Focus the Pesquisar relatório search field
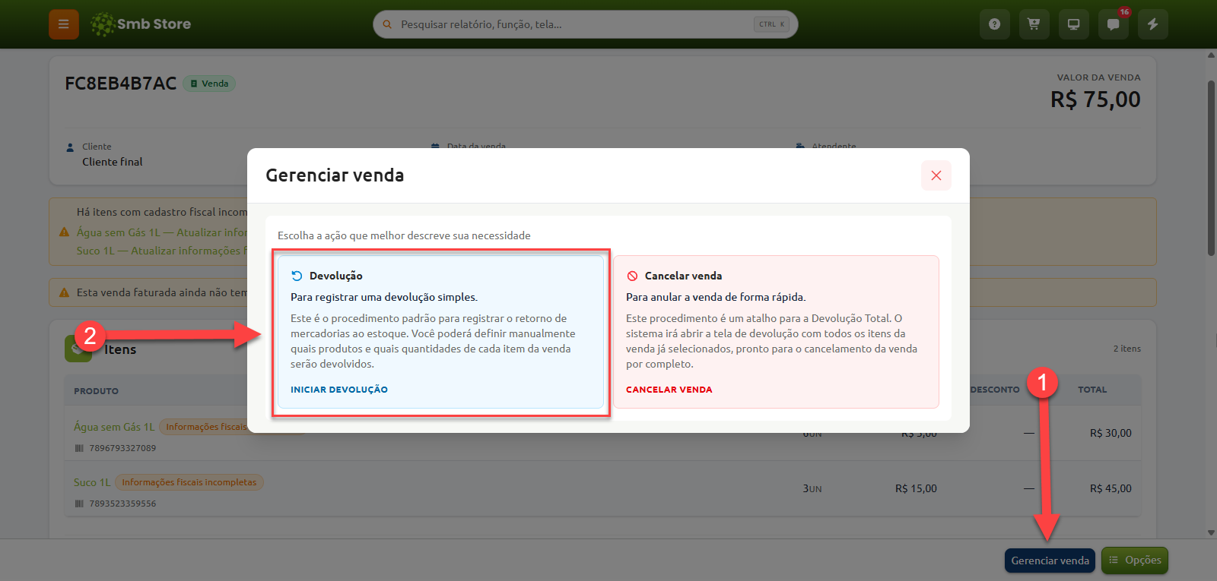 (x=586, y=24)
